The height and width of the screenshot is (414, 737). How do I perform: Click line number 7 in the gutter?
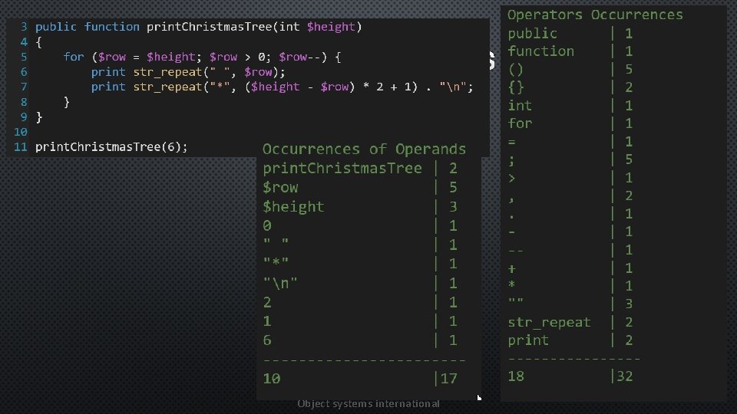coord(24,87)
